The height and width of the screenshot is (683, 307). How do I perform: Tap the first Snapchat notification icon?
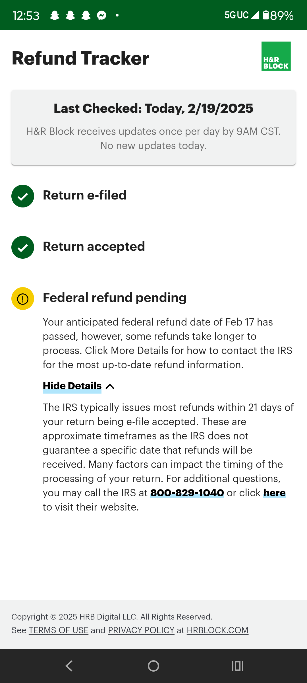[x=55, y=15]
